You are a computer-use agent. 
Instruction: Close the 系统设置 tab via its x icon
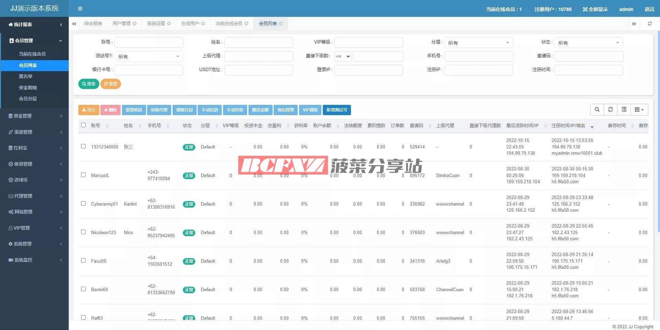pyautogui.click(x=169, y=24)
